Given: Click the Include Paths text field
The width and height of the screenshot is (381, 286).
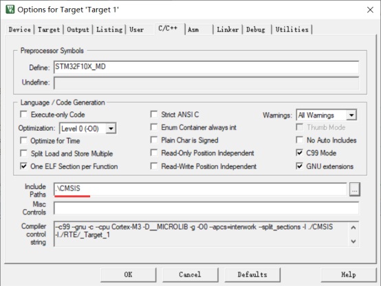Looking at the screenshot, I should click(x=200, y=189).
